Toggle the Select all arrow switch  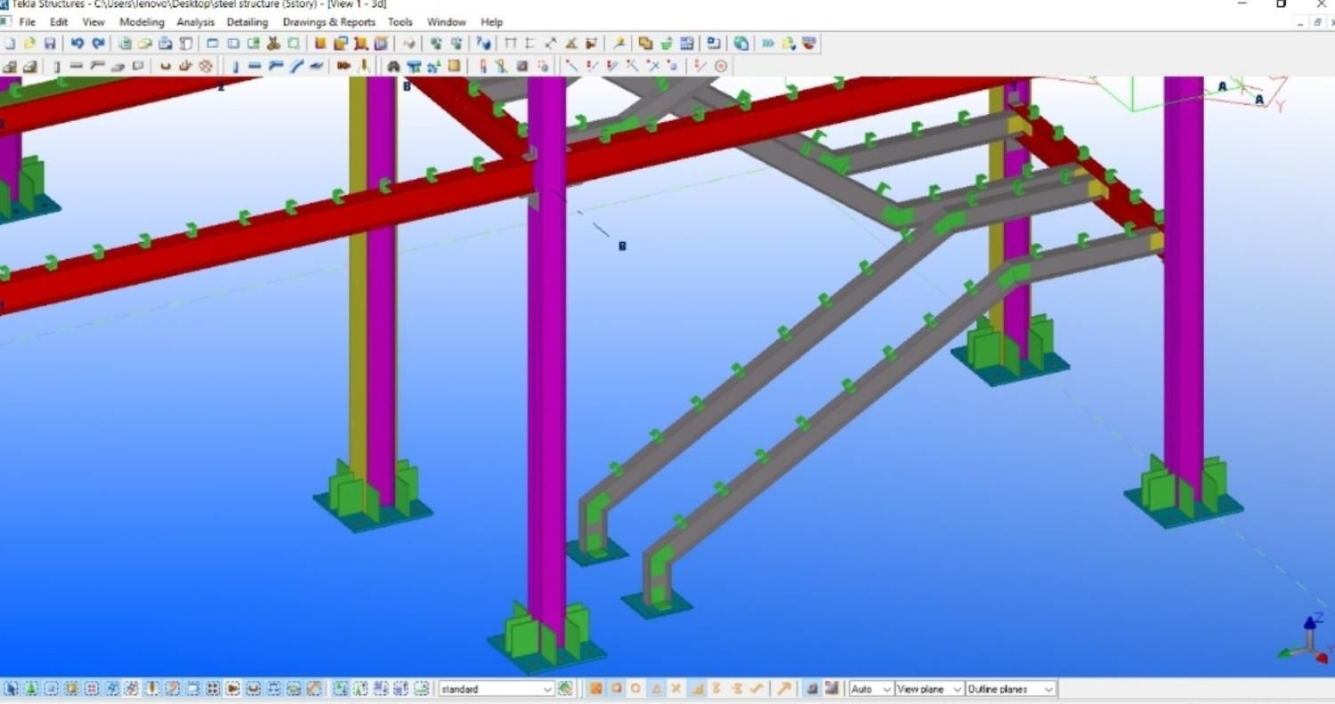pos(11,689)
